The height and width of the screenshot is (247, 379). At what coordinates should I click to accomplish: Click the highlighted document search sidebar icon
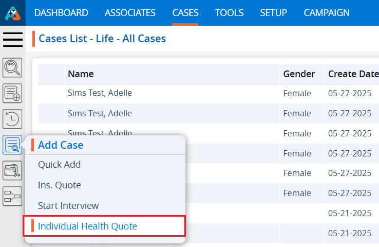click(x=13, y=145)
